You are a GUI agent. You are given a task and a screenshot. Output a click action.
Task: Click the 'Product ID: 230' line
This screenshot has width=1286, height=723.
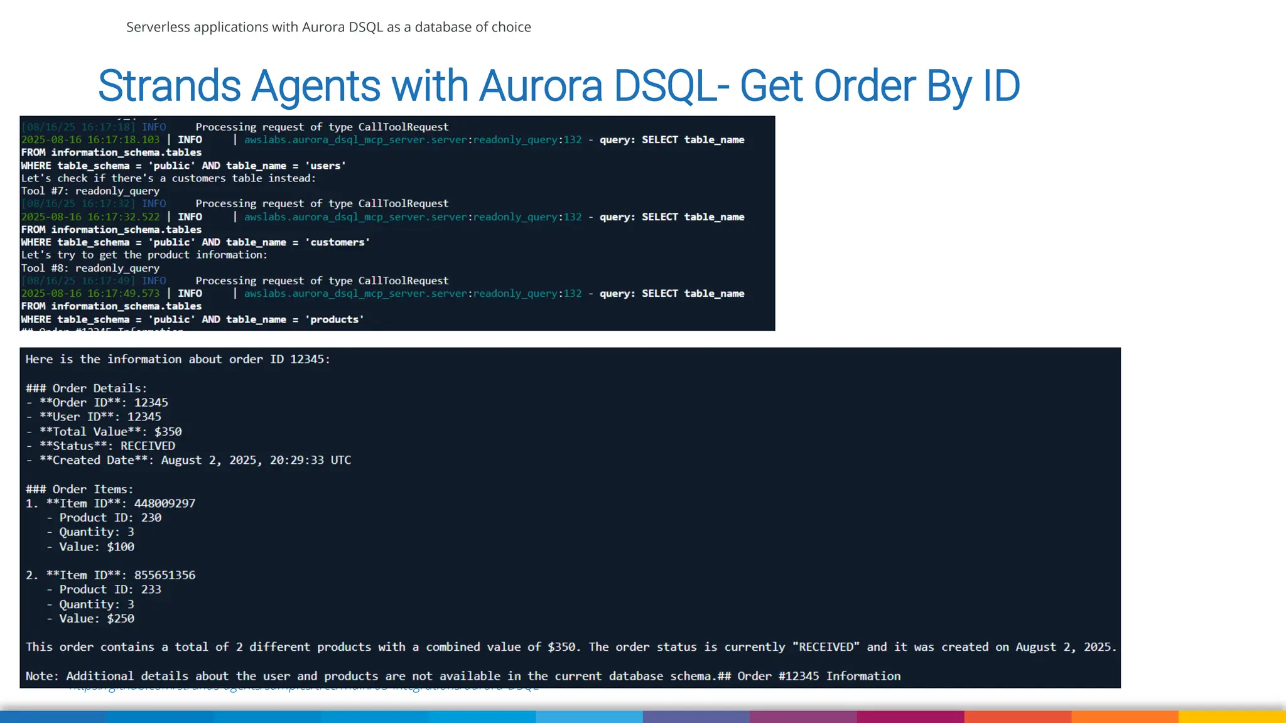tap(104, 518)
